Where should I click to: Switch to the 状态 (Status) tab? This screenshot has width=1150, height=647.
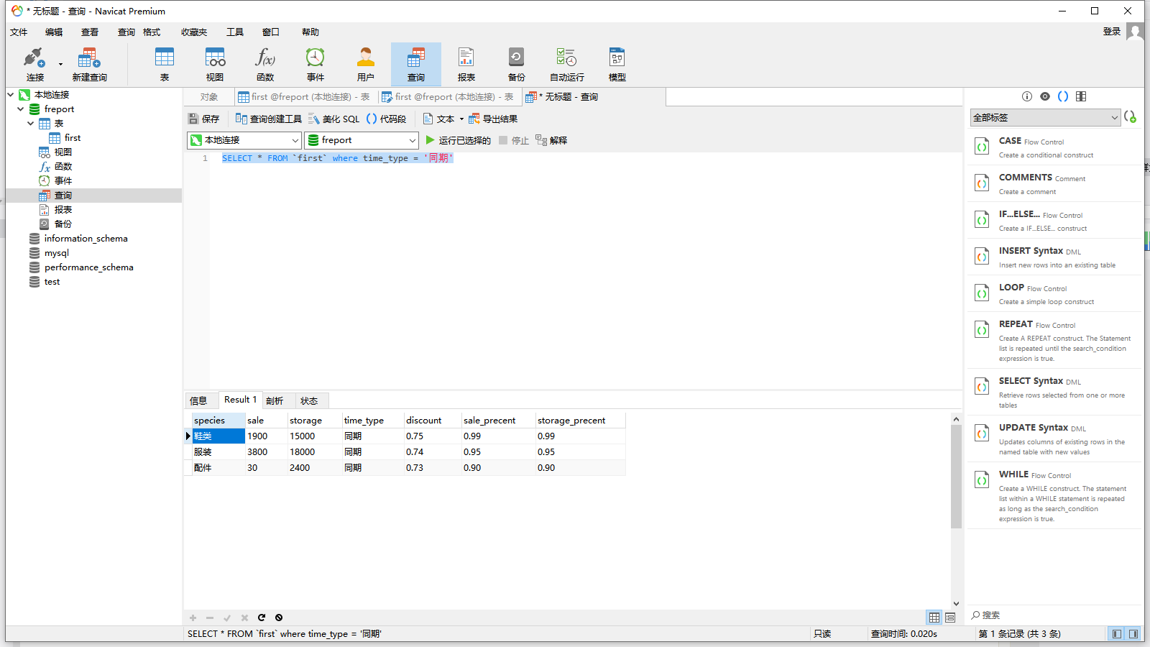click(x=309, y=401)
